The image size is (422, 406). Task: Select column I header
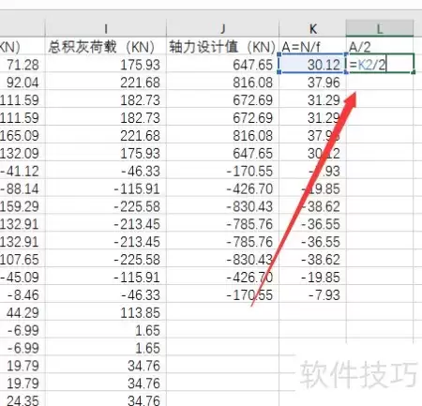pyautogui.click(x=106, y=28)
